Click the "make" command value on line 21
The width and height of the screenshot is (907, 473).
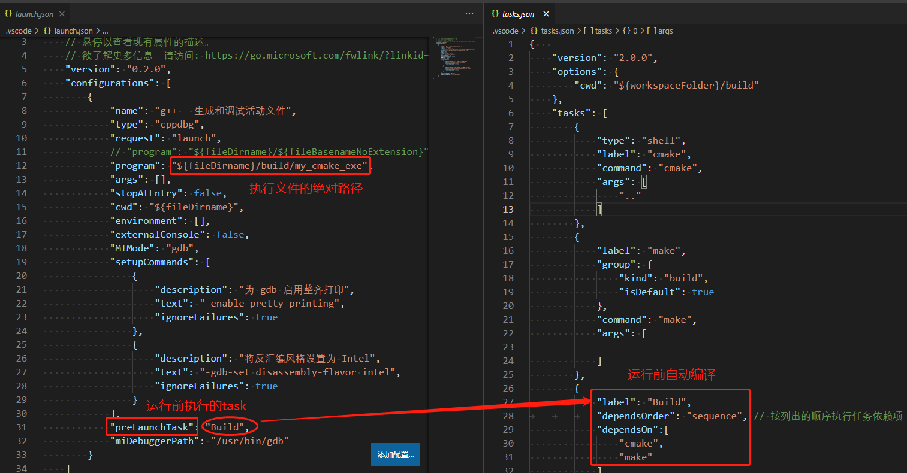click(674, 319)
